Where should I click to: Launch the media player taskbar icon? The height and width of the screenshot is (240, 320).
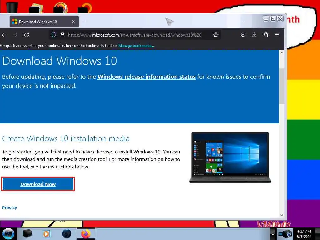coord(47,234)
